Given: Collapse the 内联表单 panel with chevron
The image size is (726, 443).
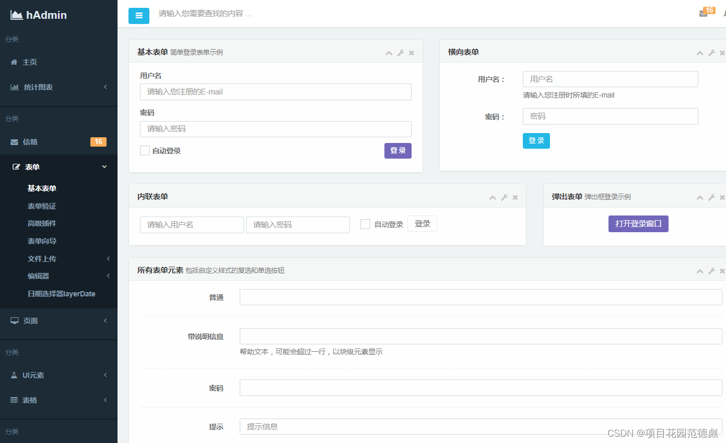Looking at the screenshot, I should 493,197.
